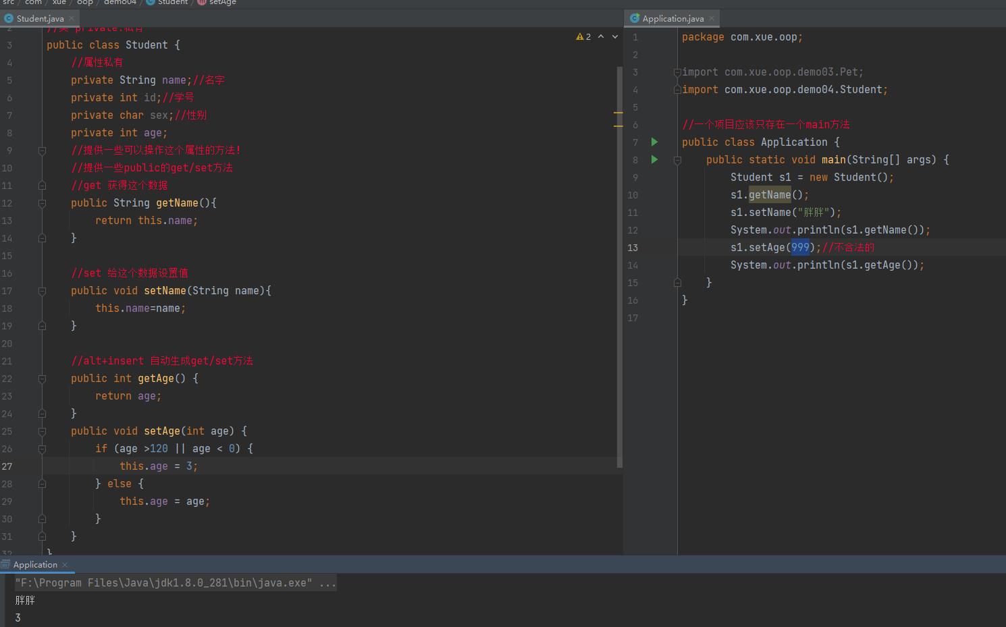Run the Application class from gutter icon
The image size is (1006, 627).
654,142
